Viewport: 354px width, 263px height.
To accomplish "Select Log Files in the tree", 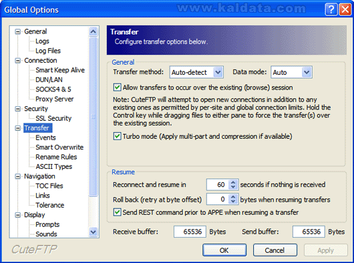I will [x=48, y=51].
